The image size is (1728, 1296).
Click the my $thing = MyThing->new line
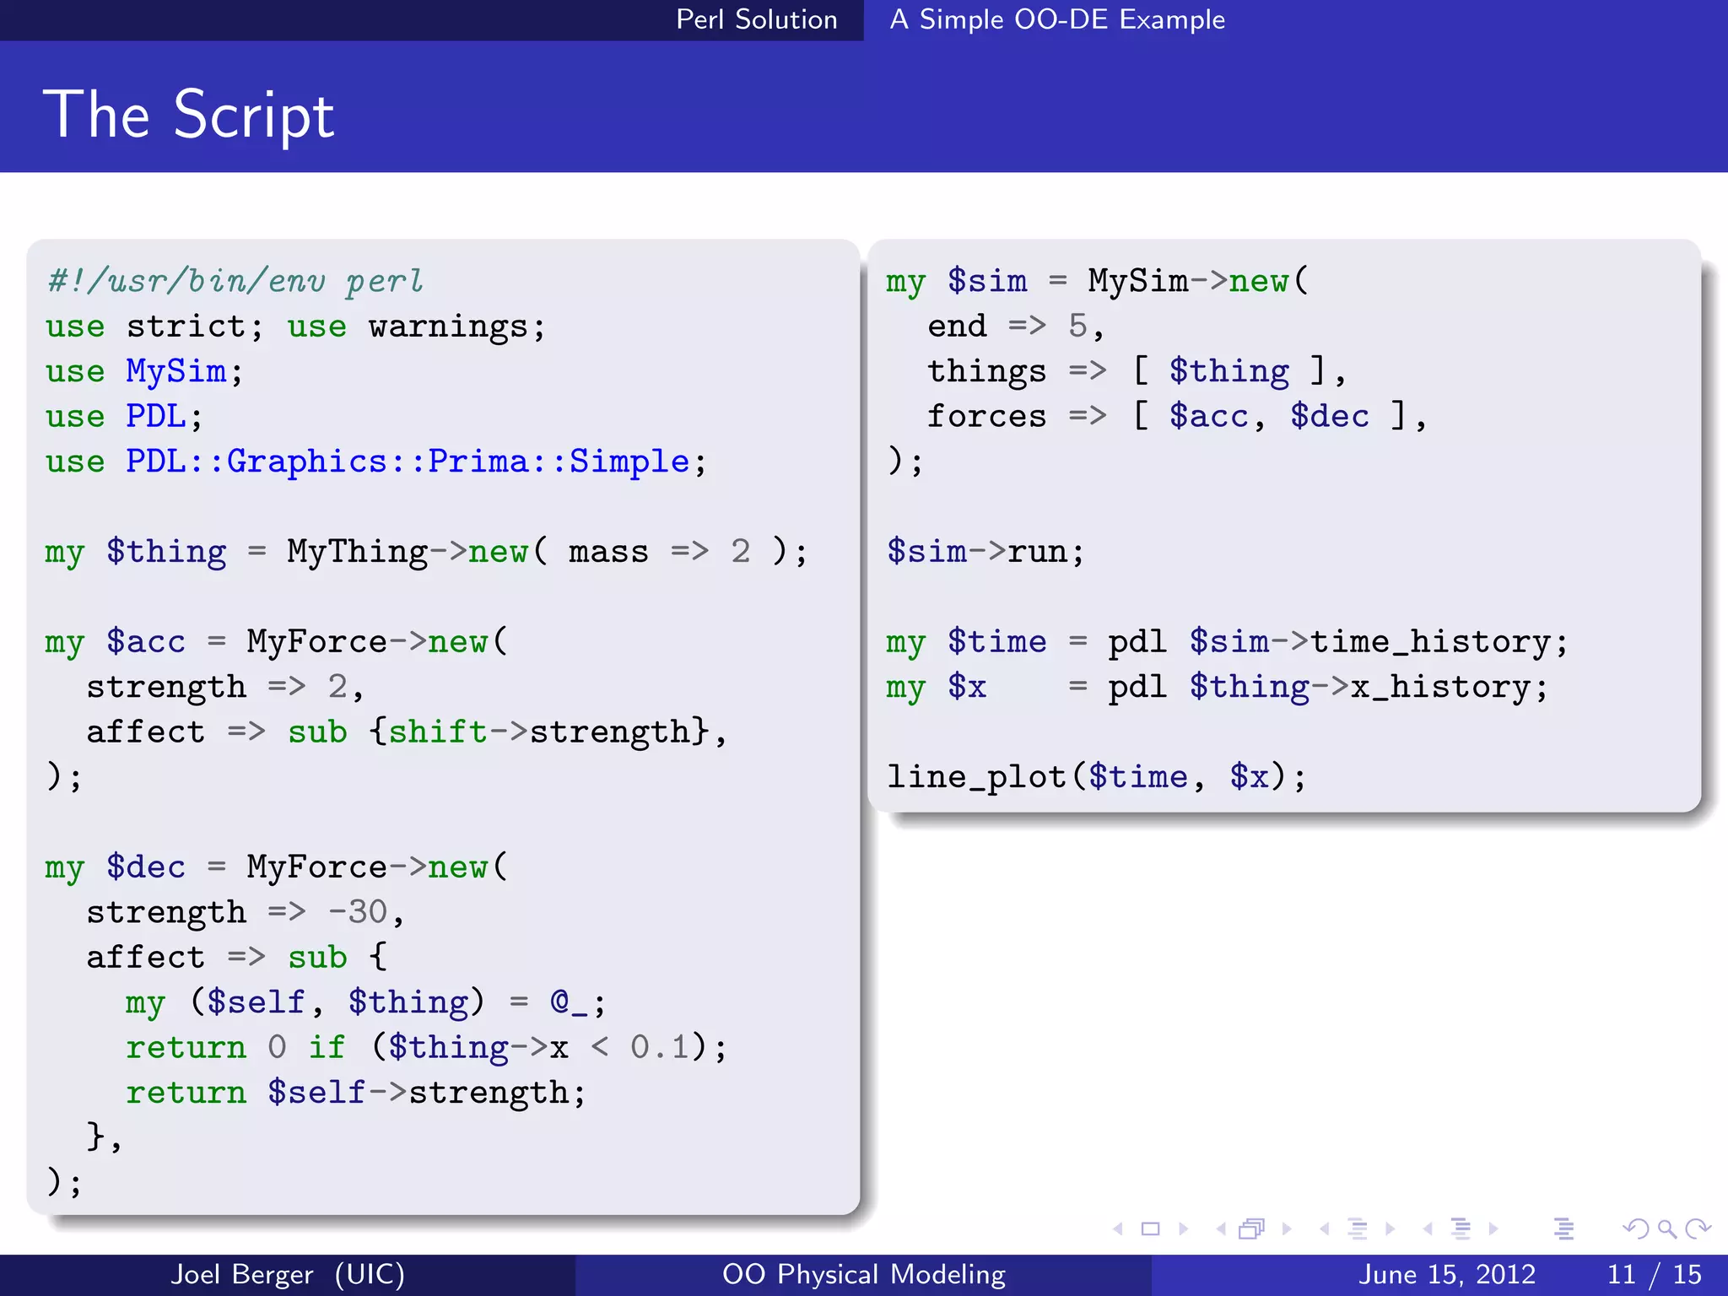[x=427, y=552]
